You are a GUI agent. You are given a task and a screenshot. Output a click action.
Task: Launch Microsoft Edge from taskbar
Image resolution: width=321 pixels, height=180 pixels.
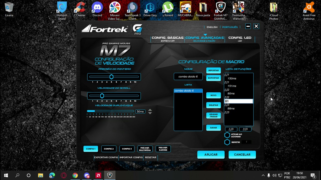pyautogui.click(x=52, y=175)
